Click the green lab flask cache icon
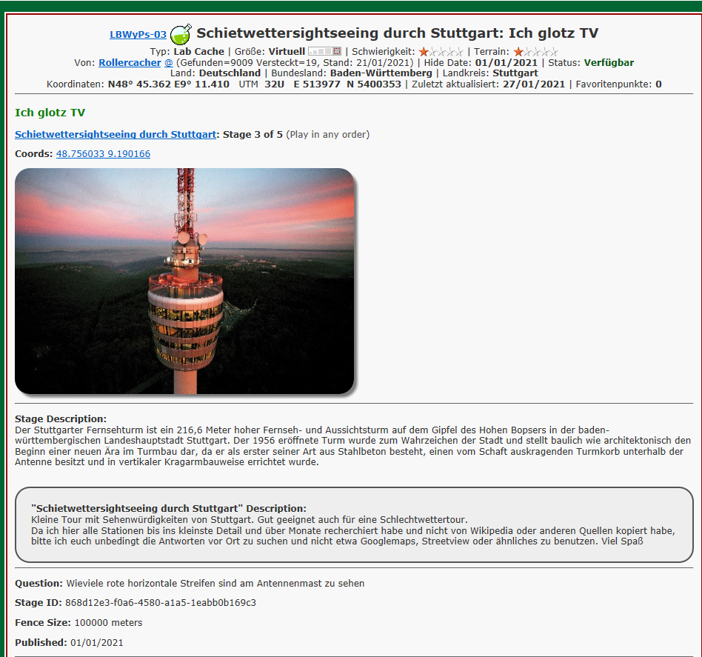702x657 pixels. pos(181,34)
